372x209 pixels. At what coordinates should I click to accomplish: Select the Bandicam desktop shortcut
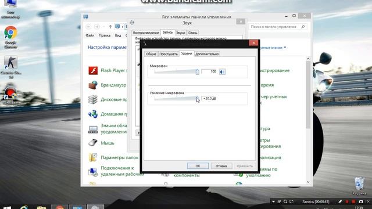(10, 96)
